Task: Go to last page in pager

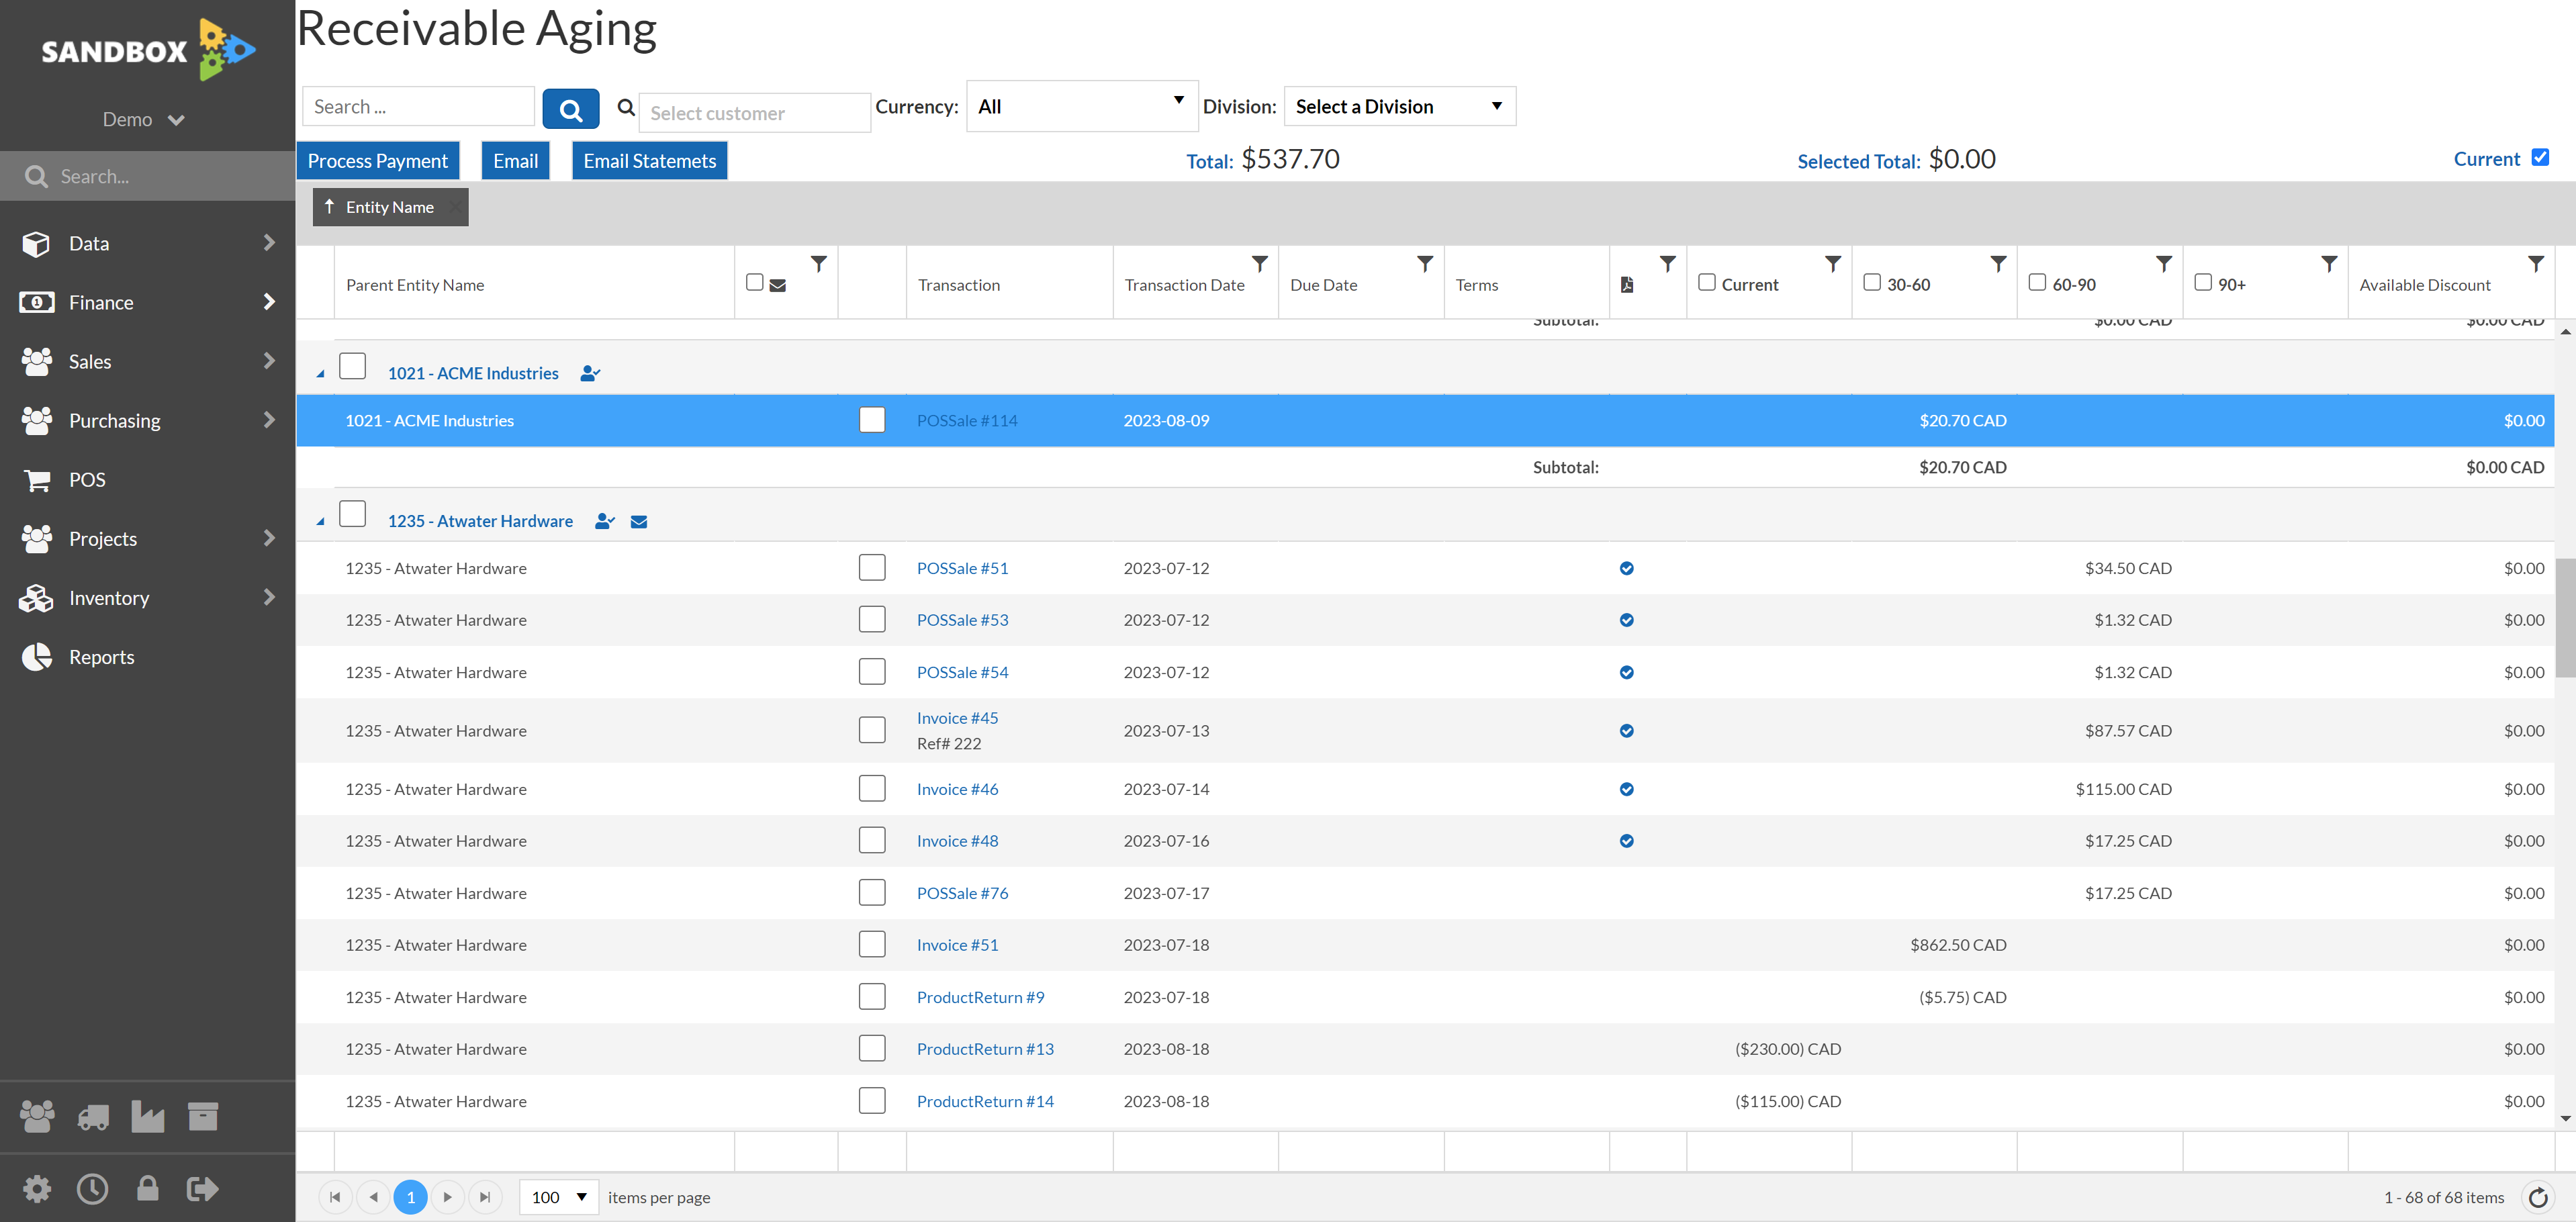Action: click(485, 1197)
